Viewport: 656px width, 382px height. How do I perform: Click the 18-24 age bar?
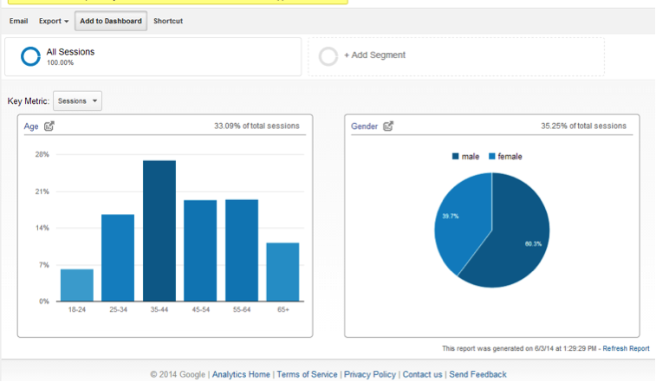[x=77, y=285]
